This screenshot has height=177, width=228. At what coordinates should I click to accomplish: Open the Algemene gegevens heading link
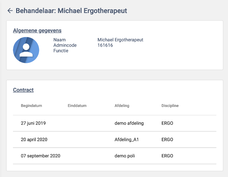click(x=37, y=30)
